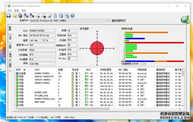Click the horizontal scrollbar thumb under the list
The width and height of the screenshot is (193, 122).
pyautogui.click(x=64, y=109)
